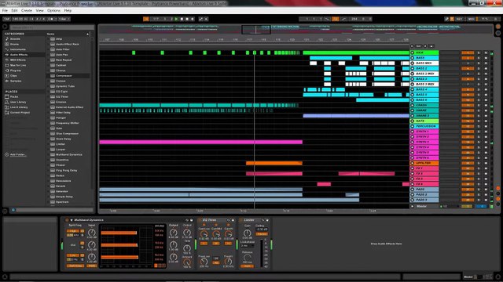503x282 pixels.
Task: Open the Options menu
Action: click(53, 10)
